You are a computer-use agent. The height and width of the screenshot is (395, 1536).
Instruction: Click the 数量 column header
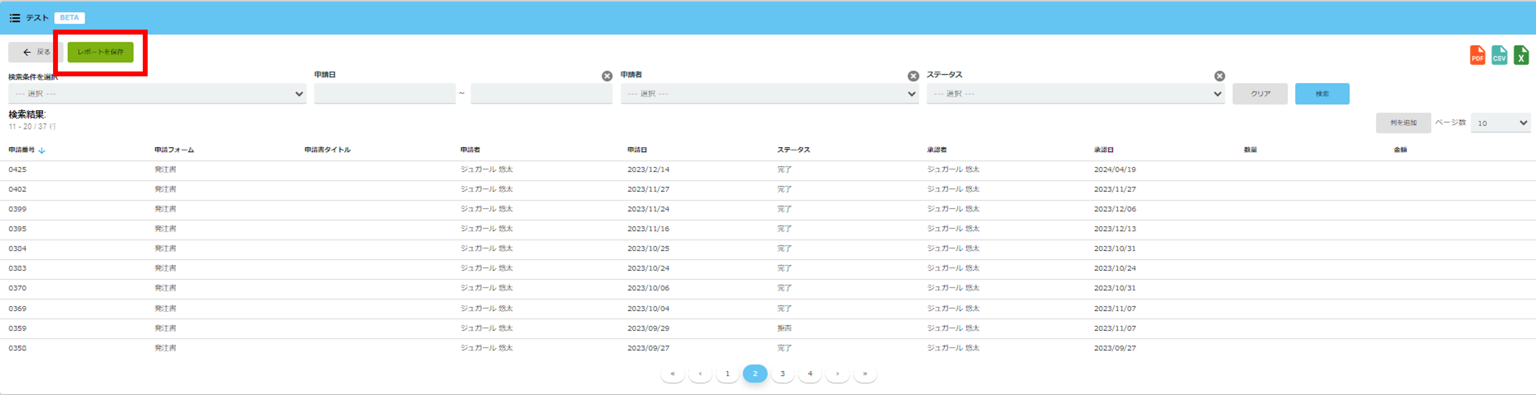click(x=1250, y=150)
